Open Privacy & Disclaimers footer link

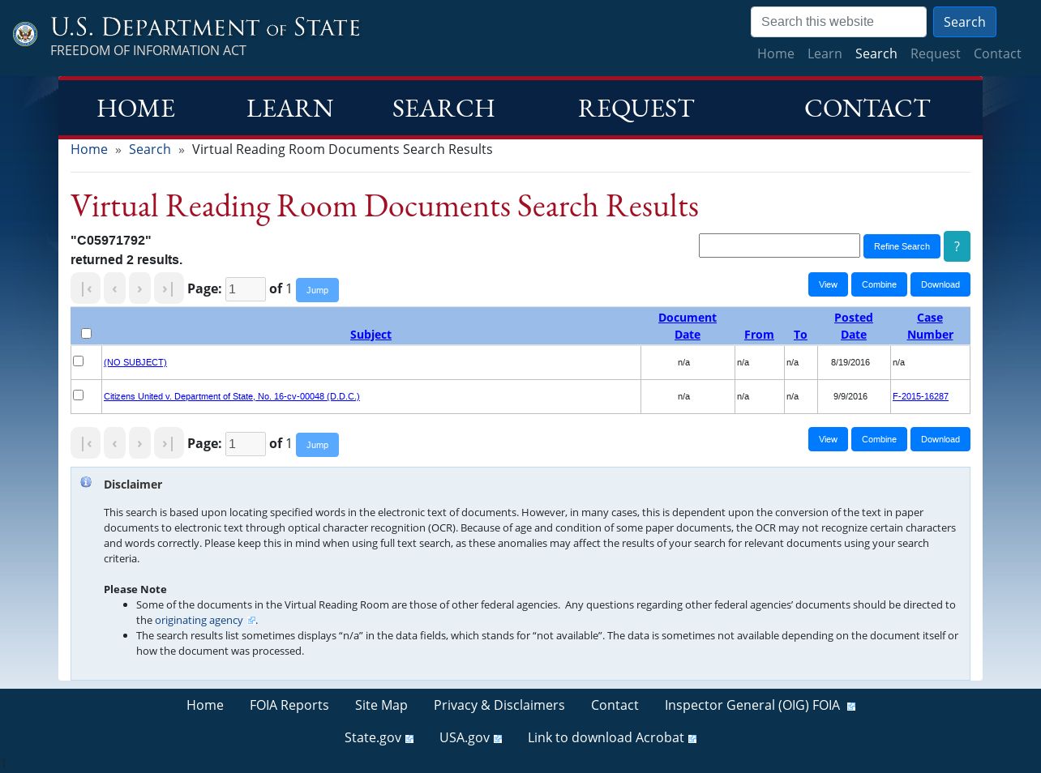click(x=499, y=705)
